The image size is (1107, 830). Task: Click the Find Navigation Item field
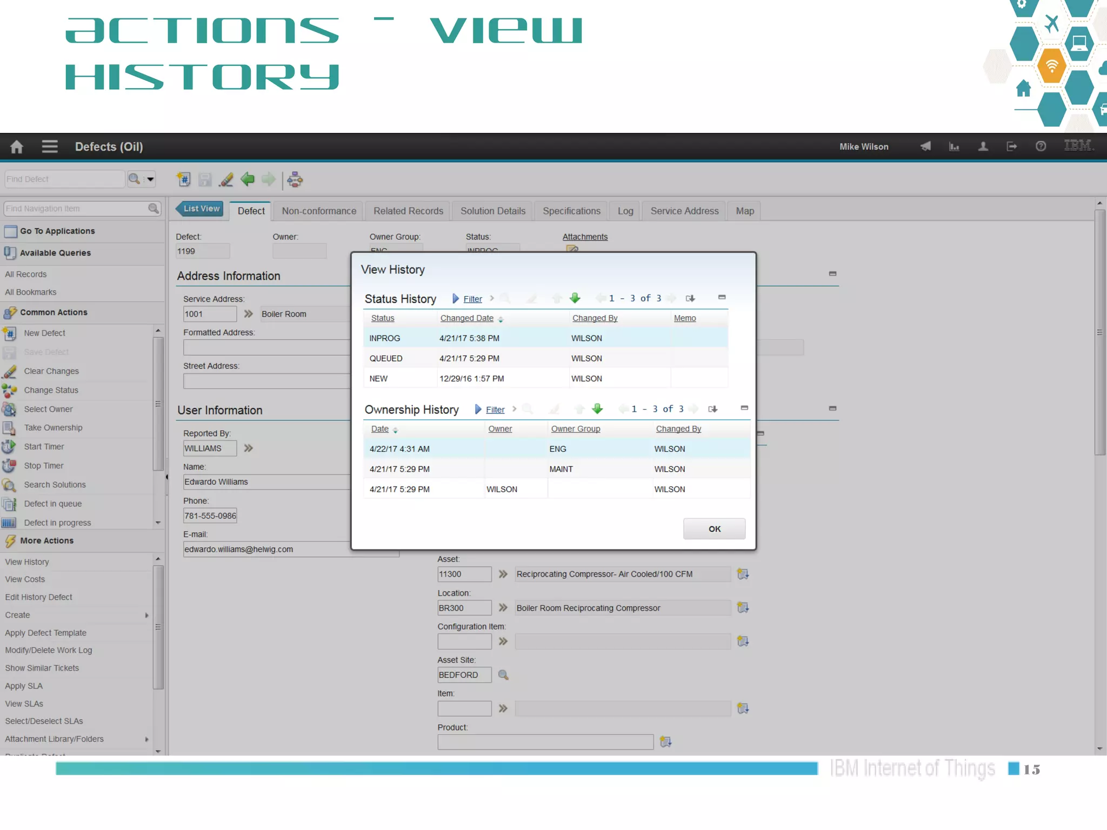click(76, 209)
